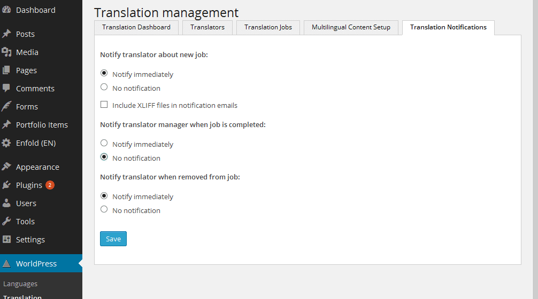Click the 'Notify translator when removed from job:' heading
The width and height of the screenshot is (538, 299).
pos(170,177)
